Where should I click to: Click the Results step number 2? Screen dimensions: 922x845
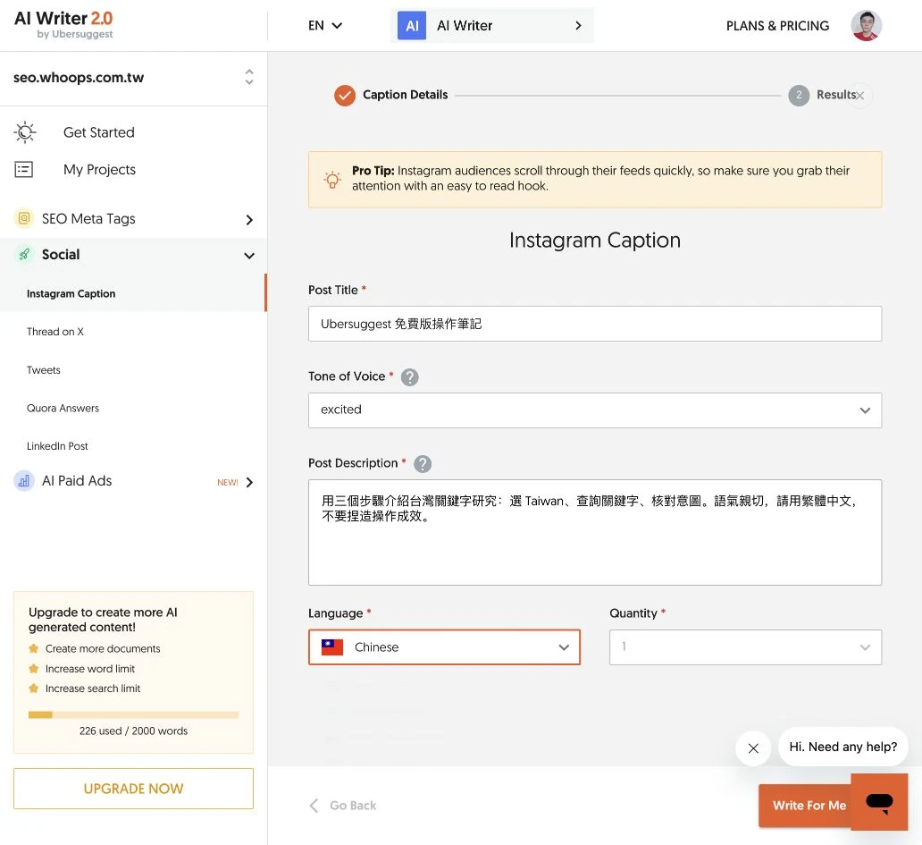click(x=799, y=96)
